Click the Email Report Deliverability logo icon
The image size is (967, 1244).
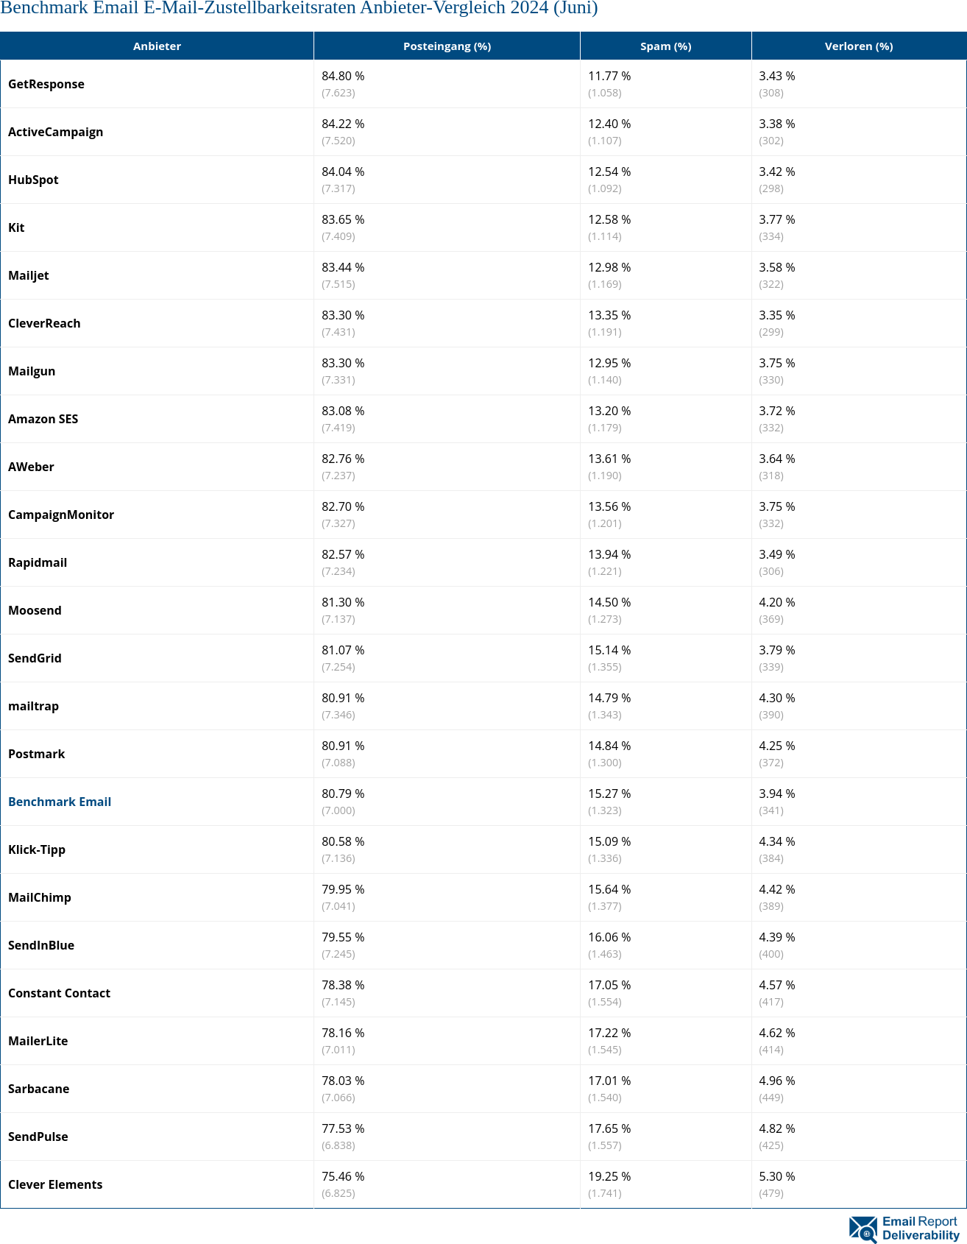point(862,1229)
